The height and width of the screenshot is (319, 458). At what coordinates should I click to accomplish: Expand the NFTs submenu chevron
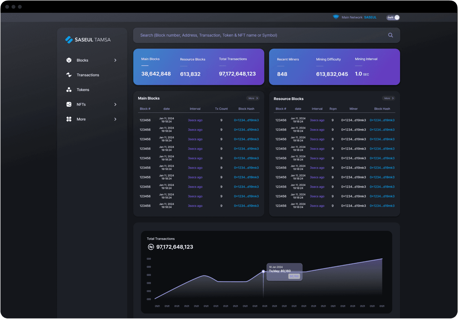(115, 104)
